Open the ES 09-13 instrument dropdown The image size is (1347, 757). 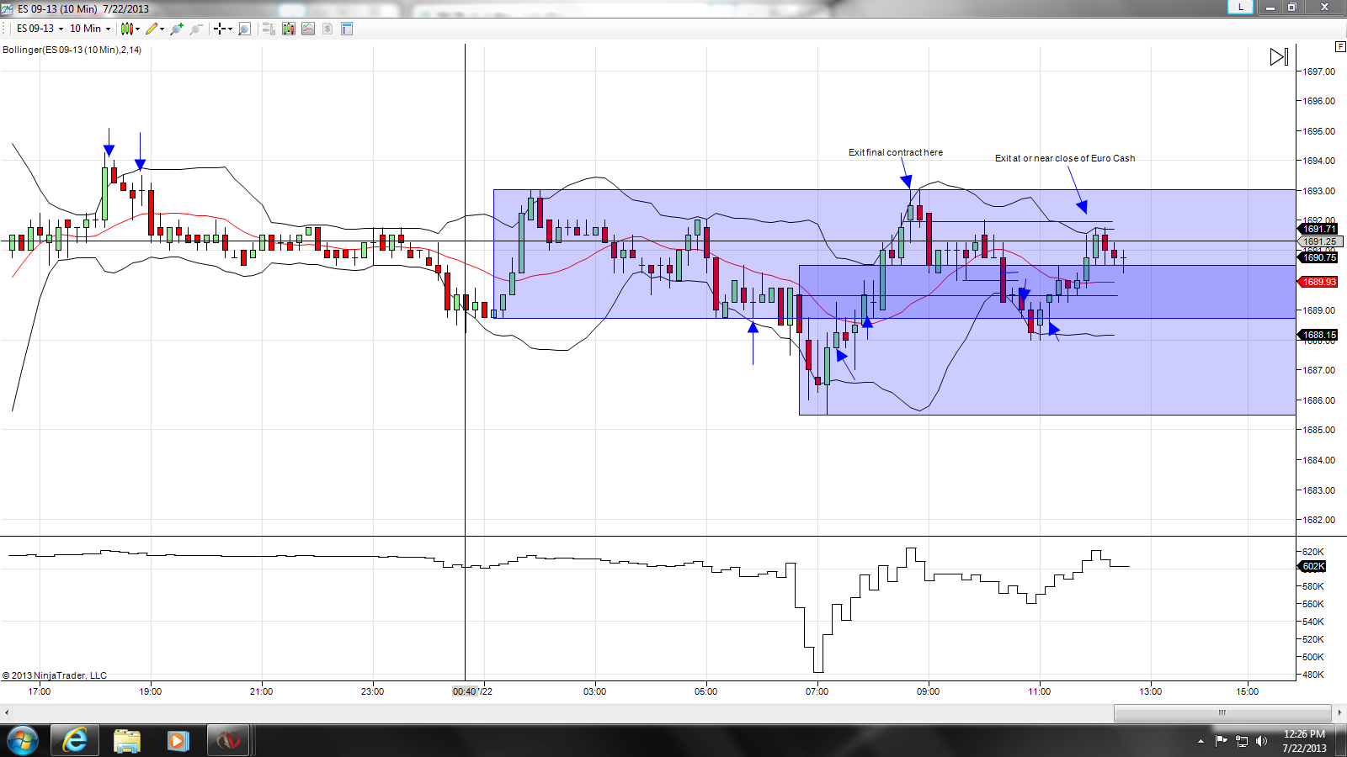(40, 29)
